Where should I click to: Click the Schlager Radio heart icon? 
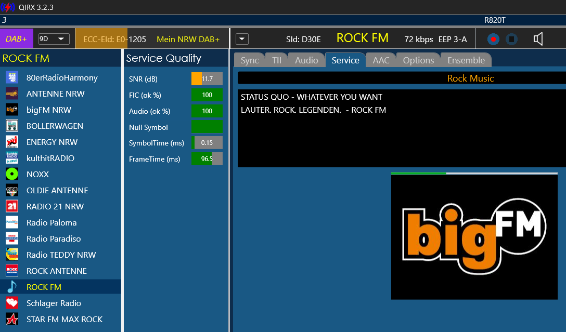click(12, 303)
